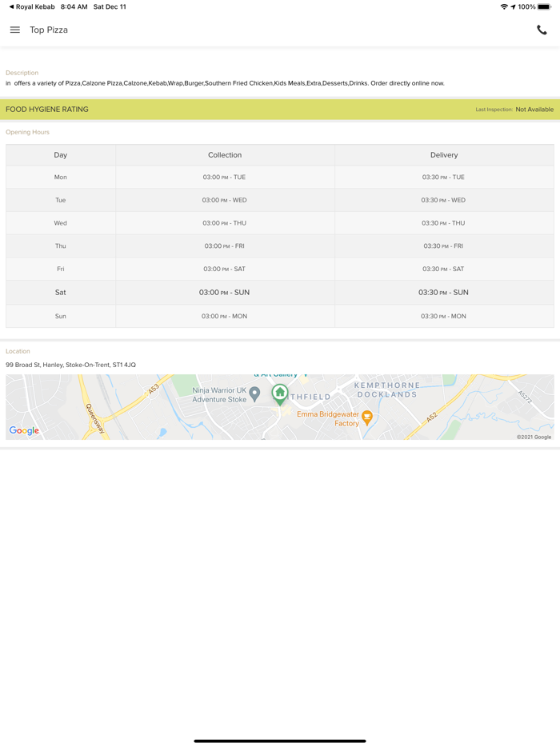Select the Day column header
560x747 pixels.
pos(61,155)
